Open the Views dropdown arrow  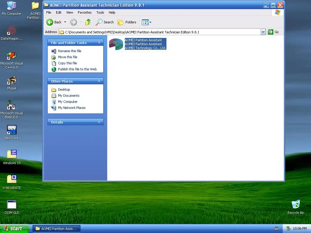(150, 22)
